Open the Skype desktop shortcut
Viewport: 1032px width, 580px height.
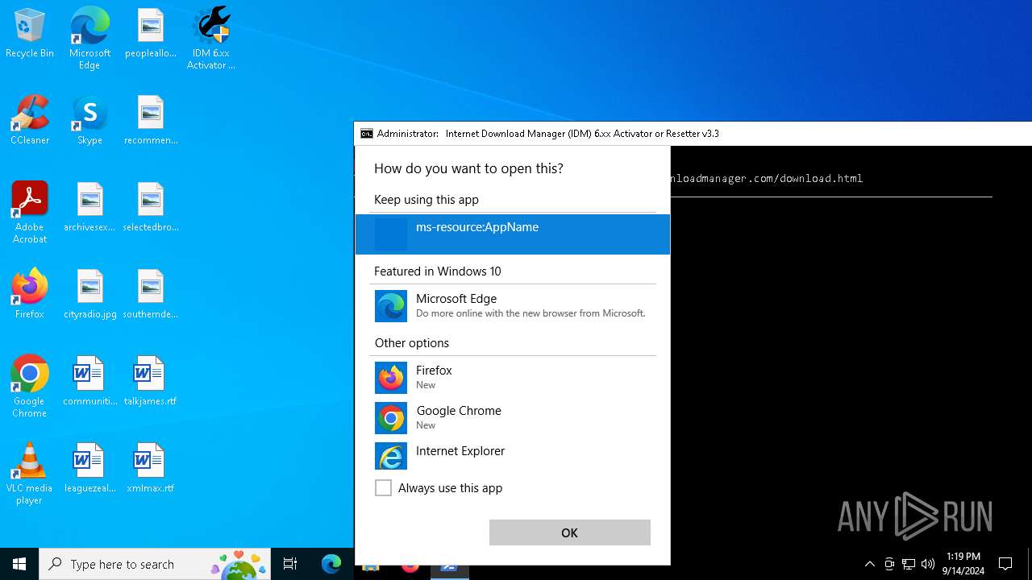point(89,121)
